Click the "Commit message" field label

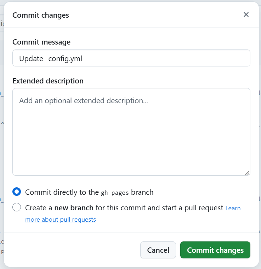[x=41, y=42]
